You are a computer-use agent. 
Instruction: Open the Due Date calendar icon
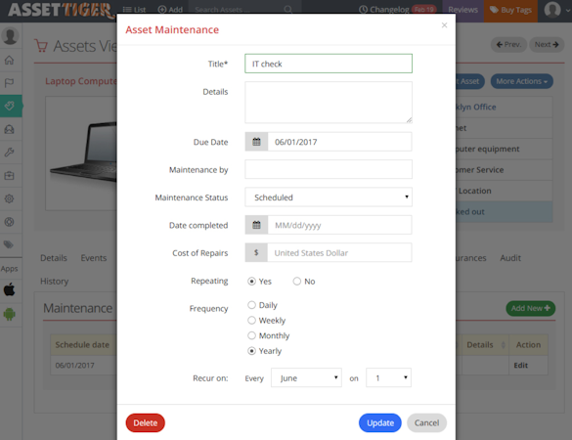point(256,142)
